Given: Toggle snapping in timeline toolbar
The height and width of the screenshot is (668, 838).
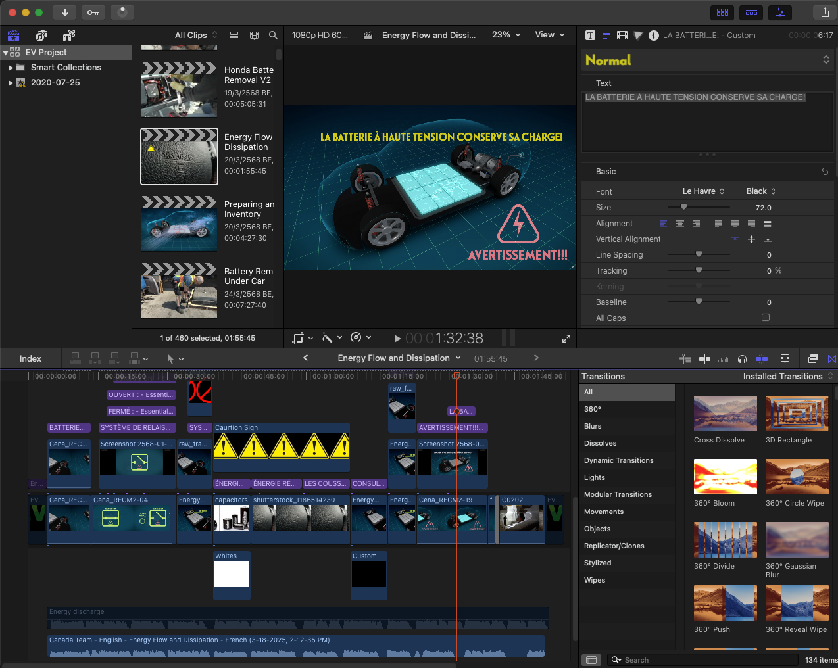Looking at the screenshot, I should (762, 359).
